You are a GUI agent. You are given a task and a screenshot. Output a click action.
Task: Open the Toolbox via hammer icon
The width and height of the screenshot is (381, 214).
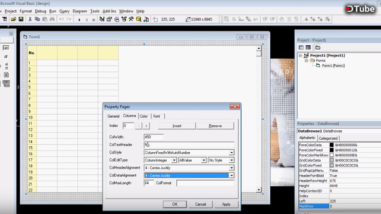pyautogui.click(x=131, y=19)
